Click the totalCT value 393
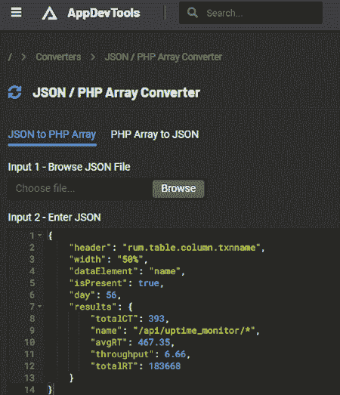This screenshot has height=395, width=340. tap(156, 319)
